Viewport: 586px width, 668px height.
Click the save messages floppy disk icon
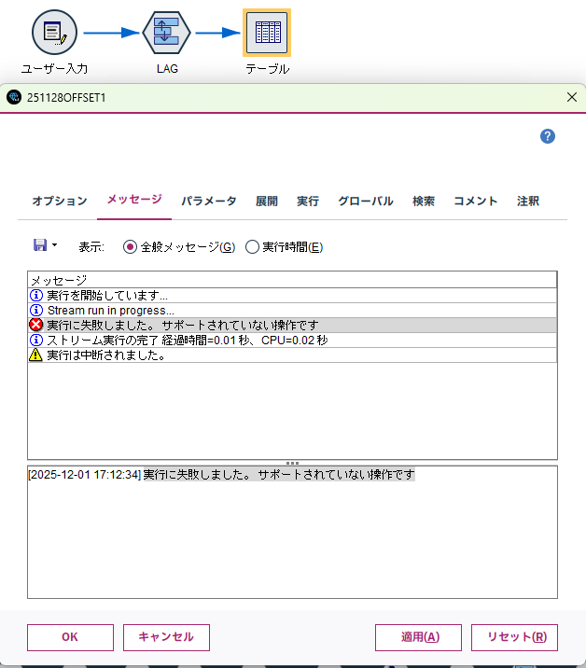pos(40,245)
